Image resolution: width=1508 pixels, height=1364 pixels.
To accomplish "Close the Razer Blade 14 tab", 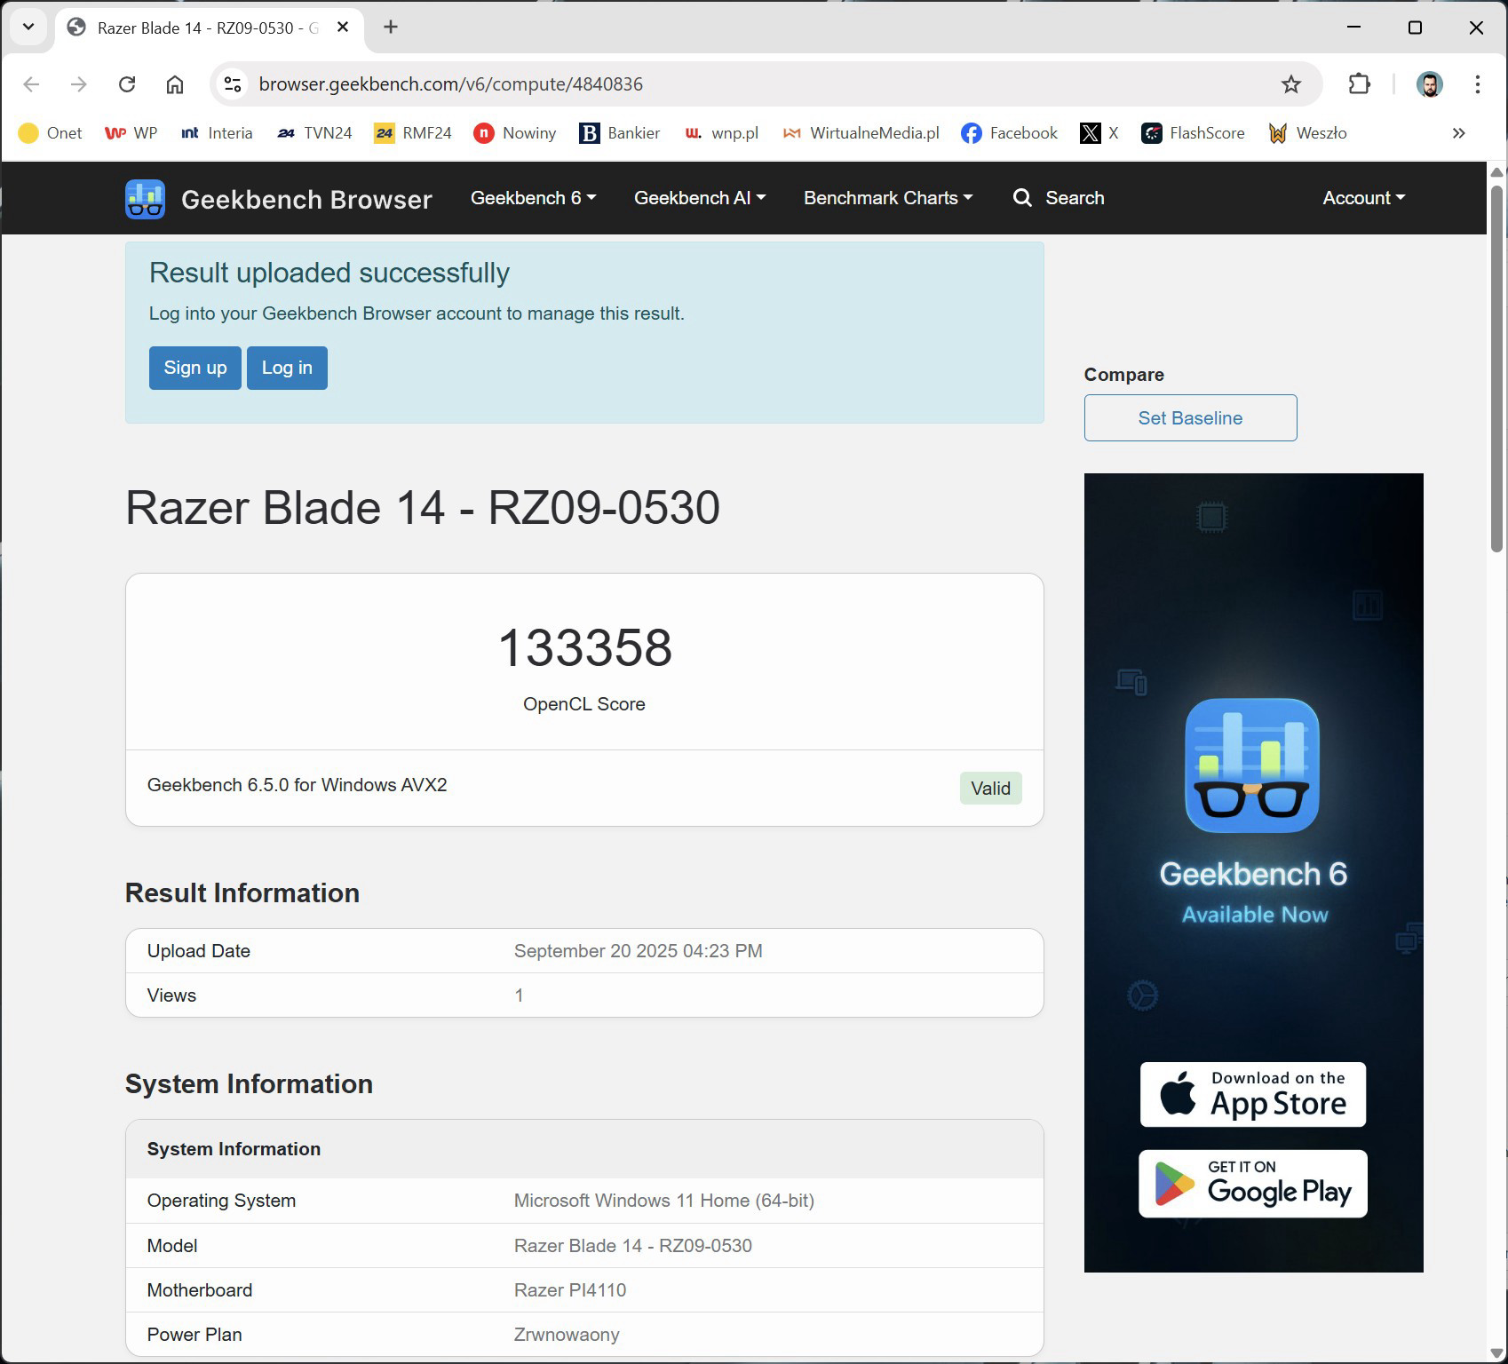I will tap(343, 27).
